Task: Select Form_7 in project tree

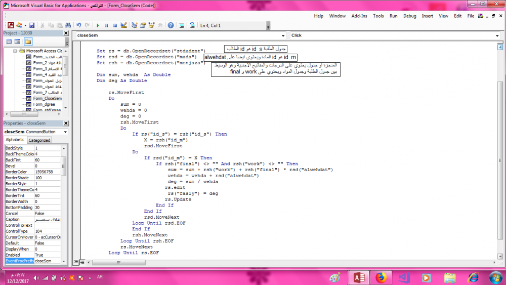Action: pyautogui.click(x=48, y=92)
